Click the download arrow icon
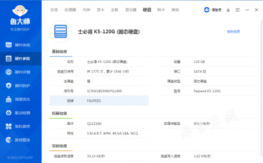 coord(228,10)
